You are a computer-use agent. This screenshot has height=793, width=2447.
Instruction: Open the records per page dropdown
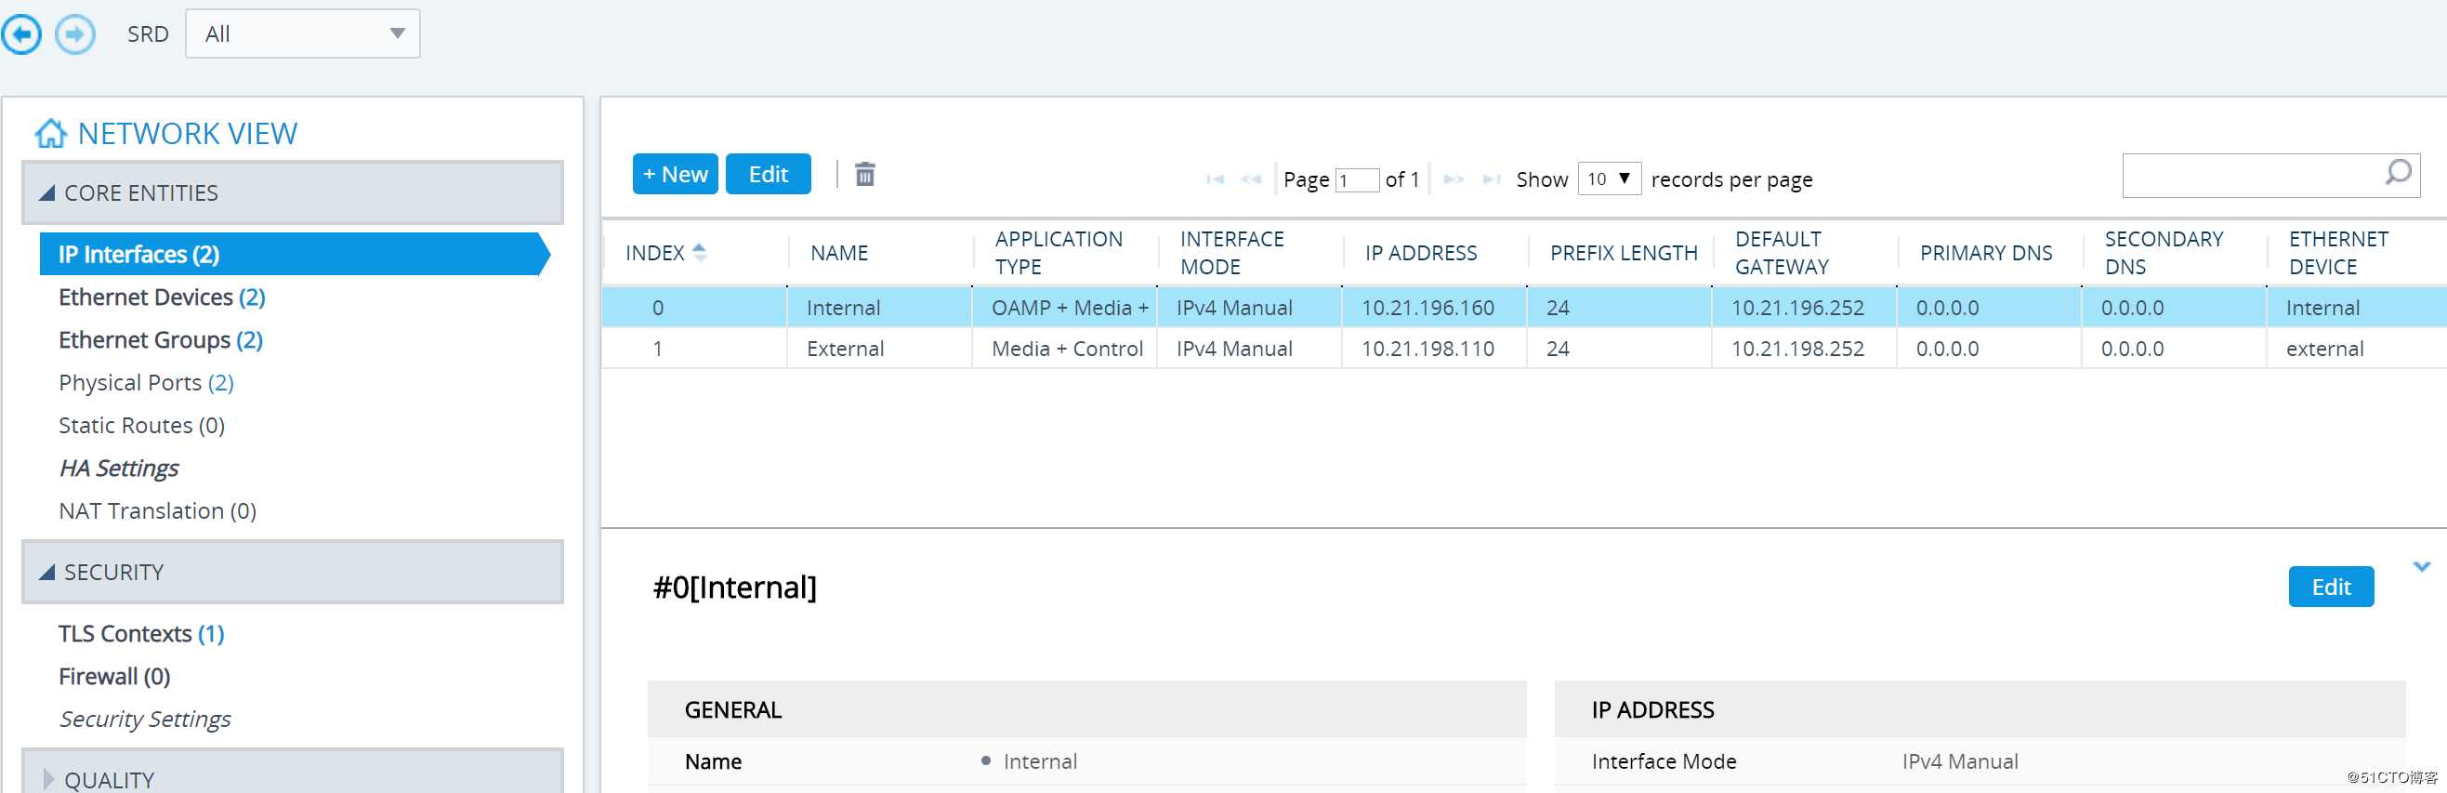[x=1609, y=178]
